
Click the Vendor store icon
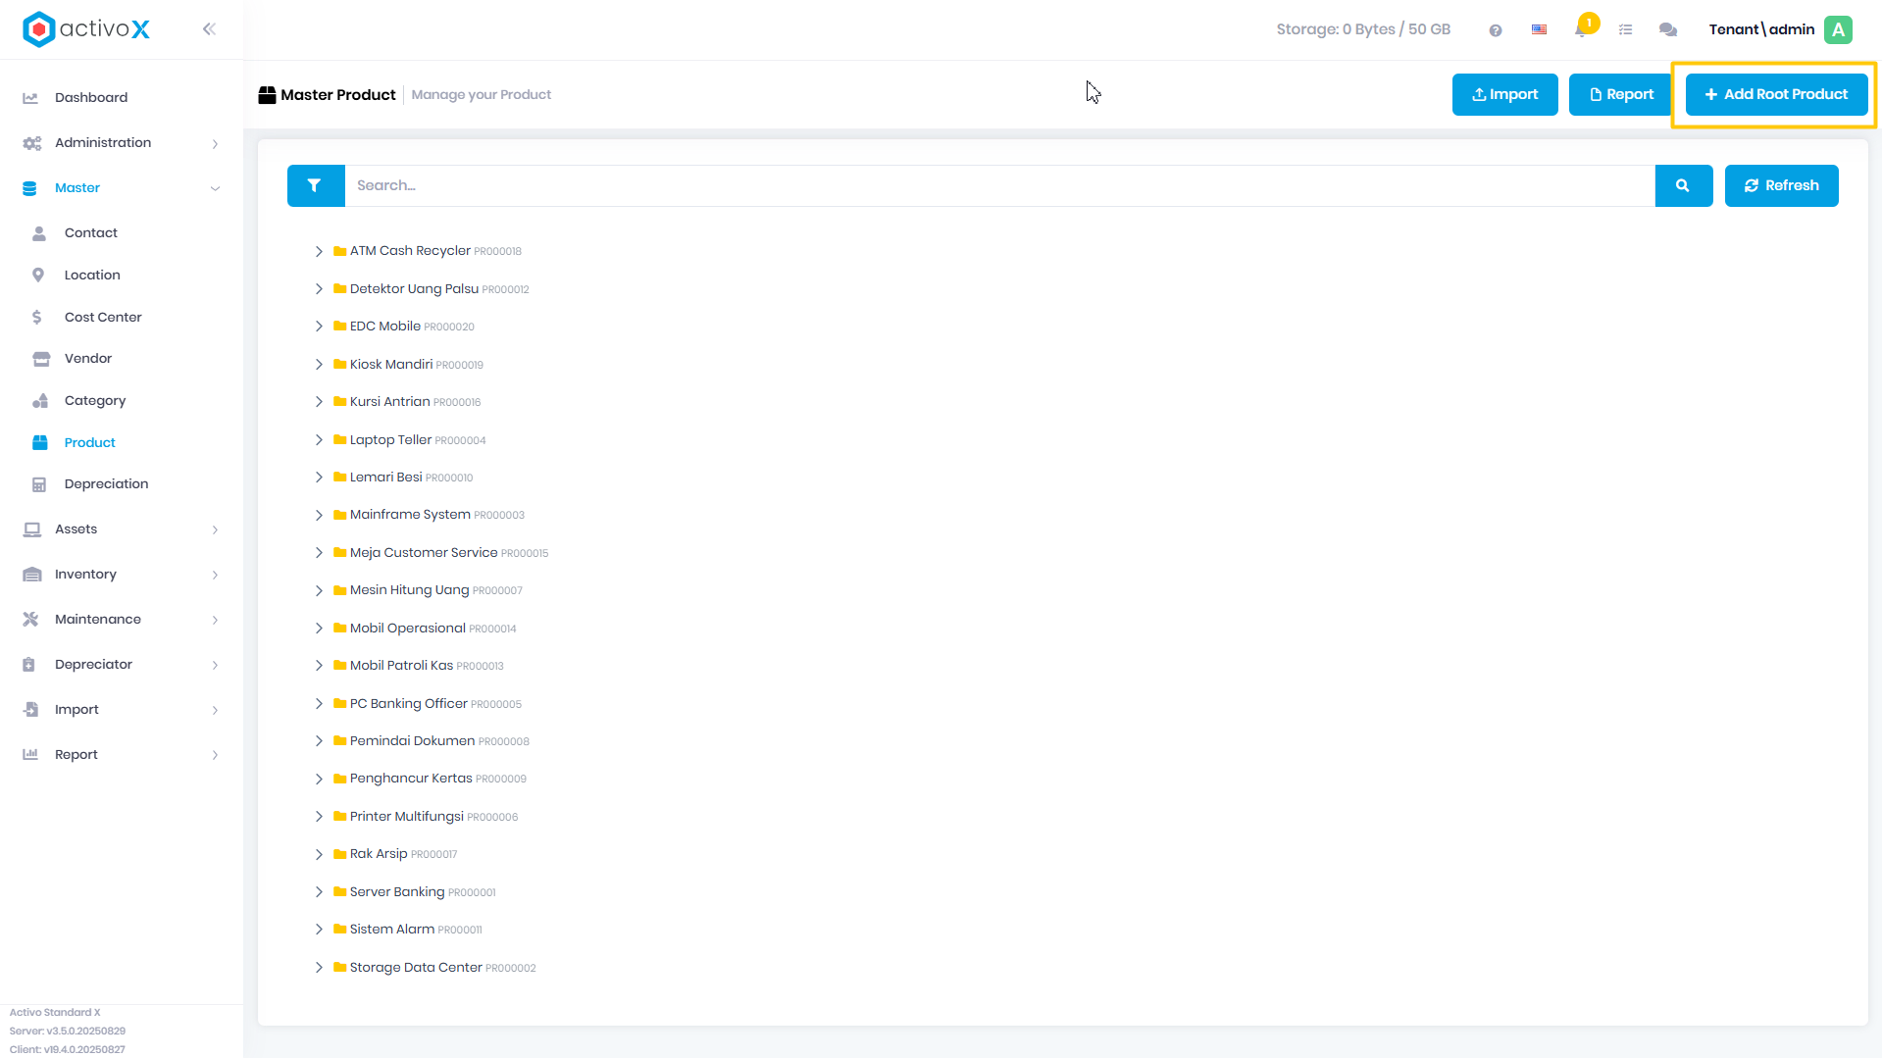click(x=41, y=359)
